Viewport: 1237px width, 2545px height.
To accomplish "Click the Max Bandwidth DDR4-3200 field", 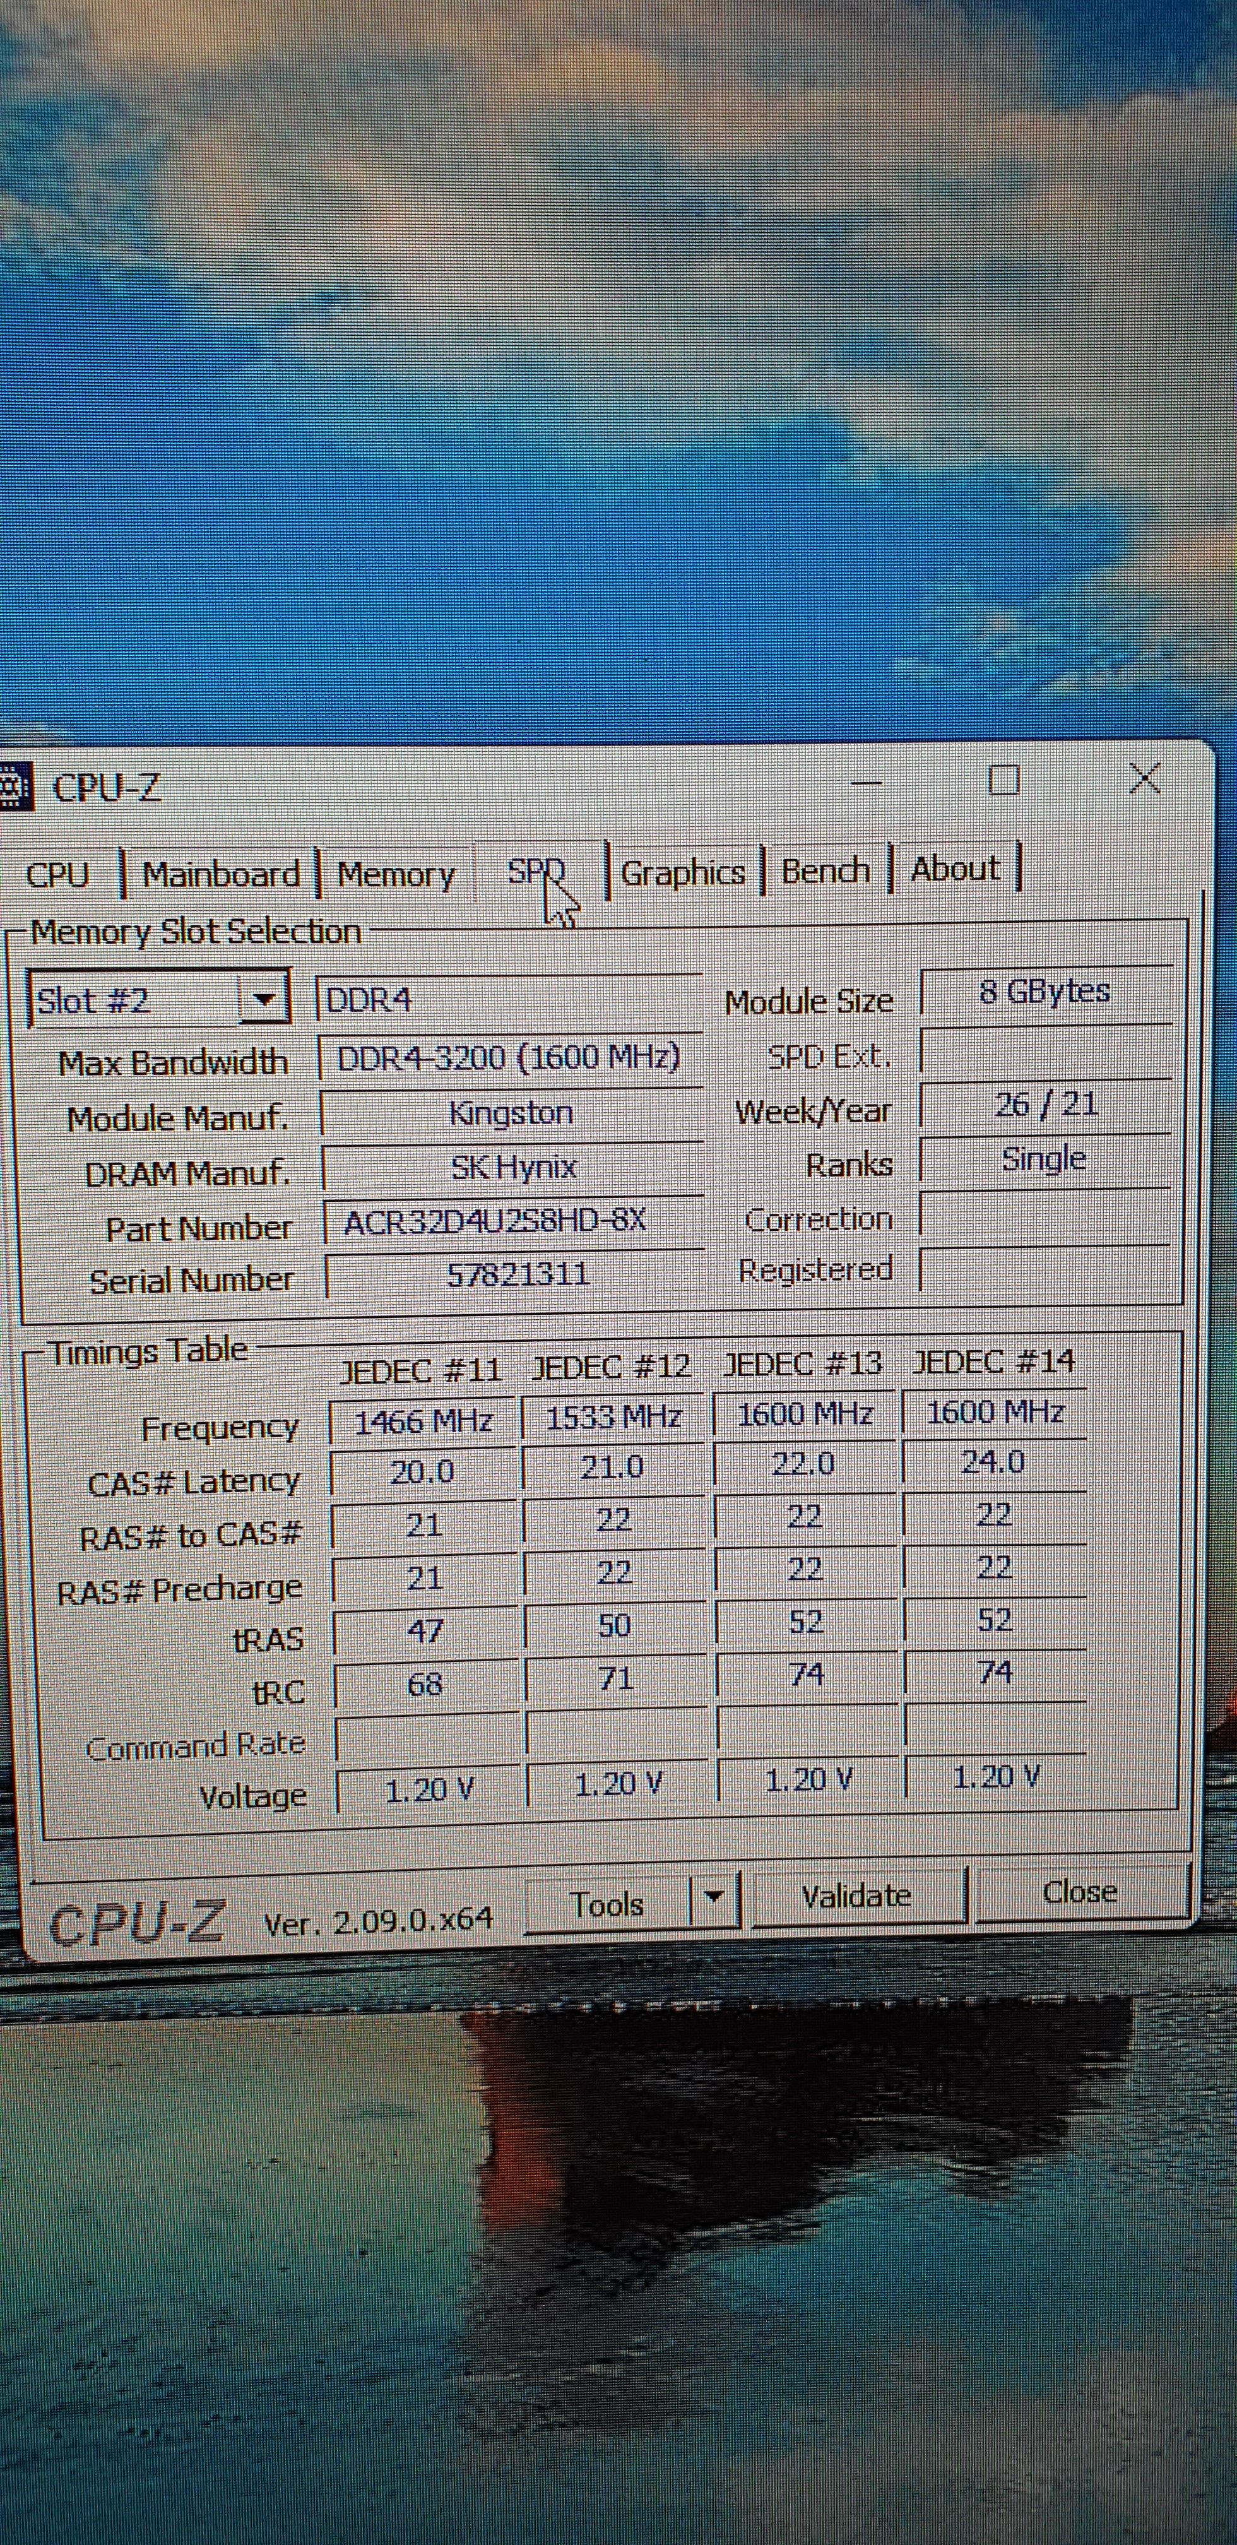I will [508, 1058].
